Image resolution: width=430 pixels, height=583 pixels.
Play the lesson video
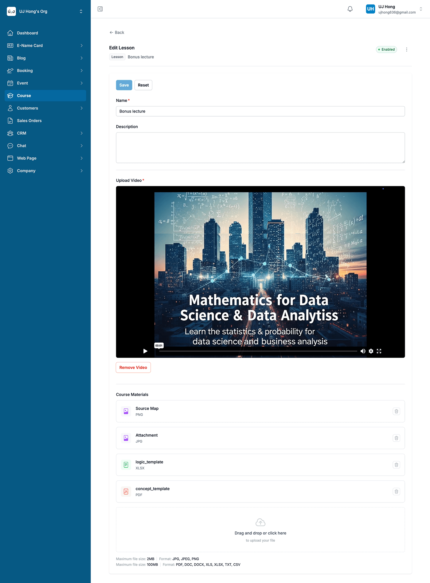tap(145, 351)
